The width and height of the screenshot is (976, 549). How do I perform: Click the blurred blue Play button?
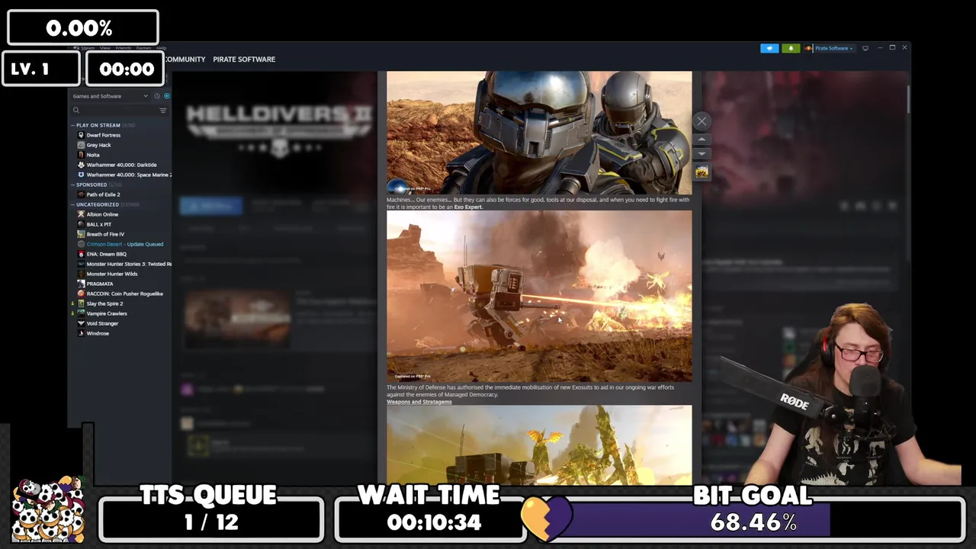coord(211,206)
